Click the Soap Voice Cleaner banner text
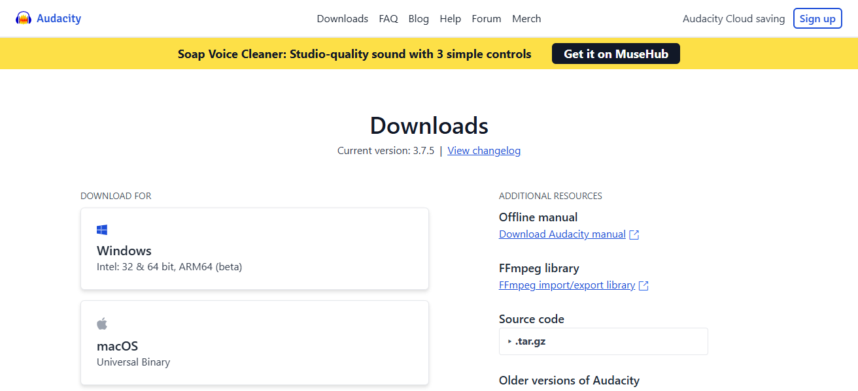 click(x=354, y=54)
